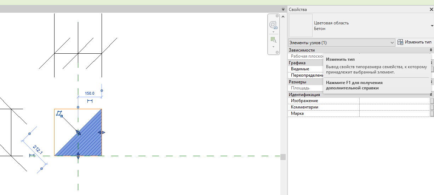Click the Цветовая область Бетон type name

coord(331,26)
